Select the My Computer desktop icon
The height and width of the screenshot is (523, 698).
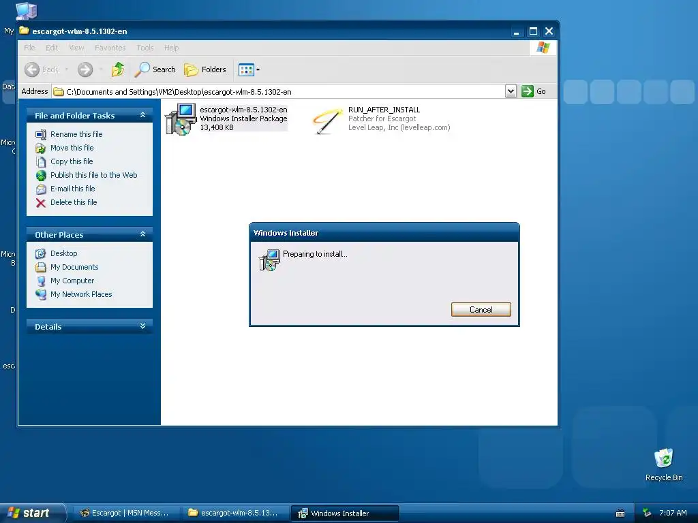pyautogui.click(x=26, y=11)
